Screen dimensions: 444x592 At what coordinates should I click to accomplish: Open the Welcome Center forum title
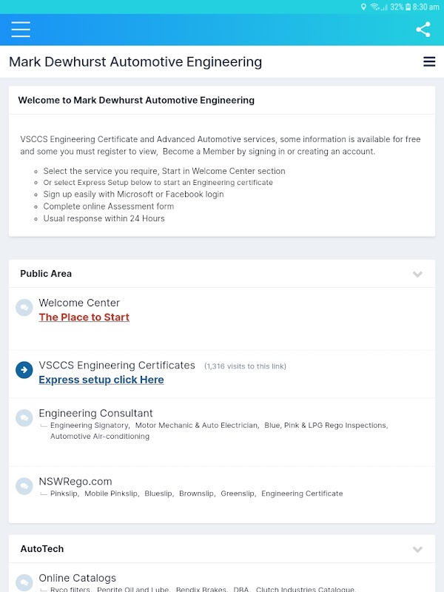79,303
